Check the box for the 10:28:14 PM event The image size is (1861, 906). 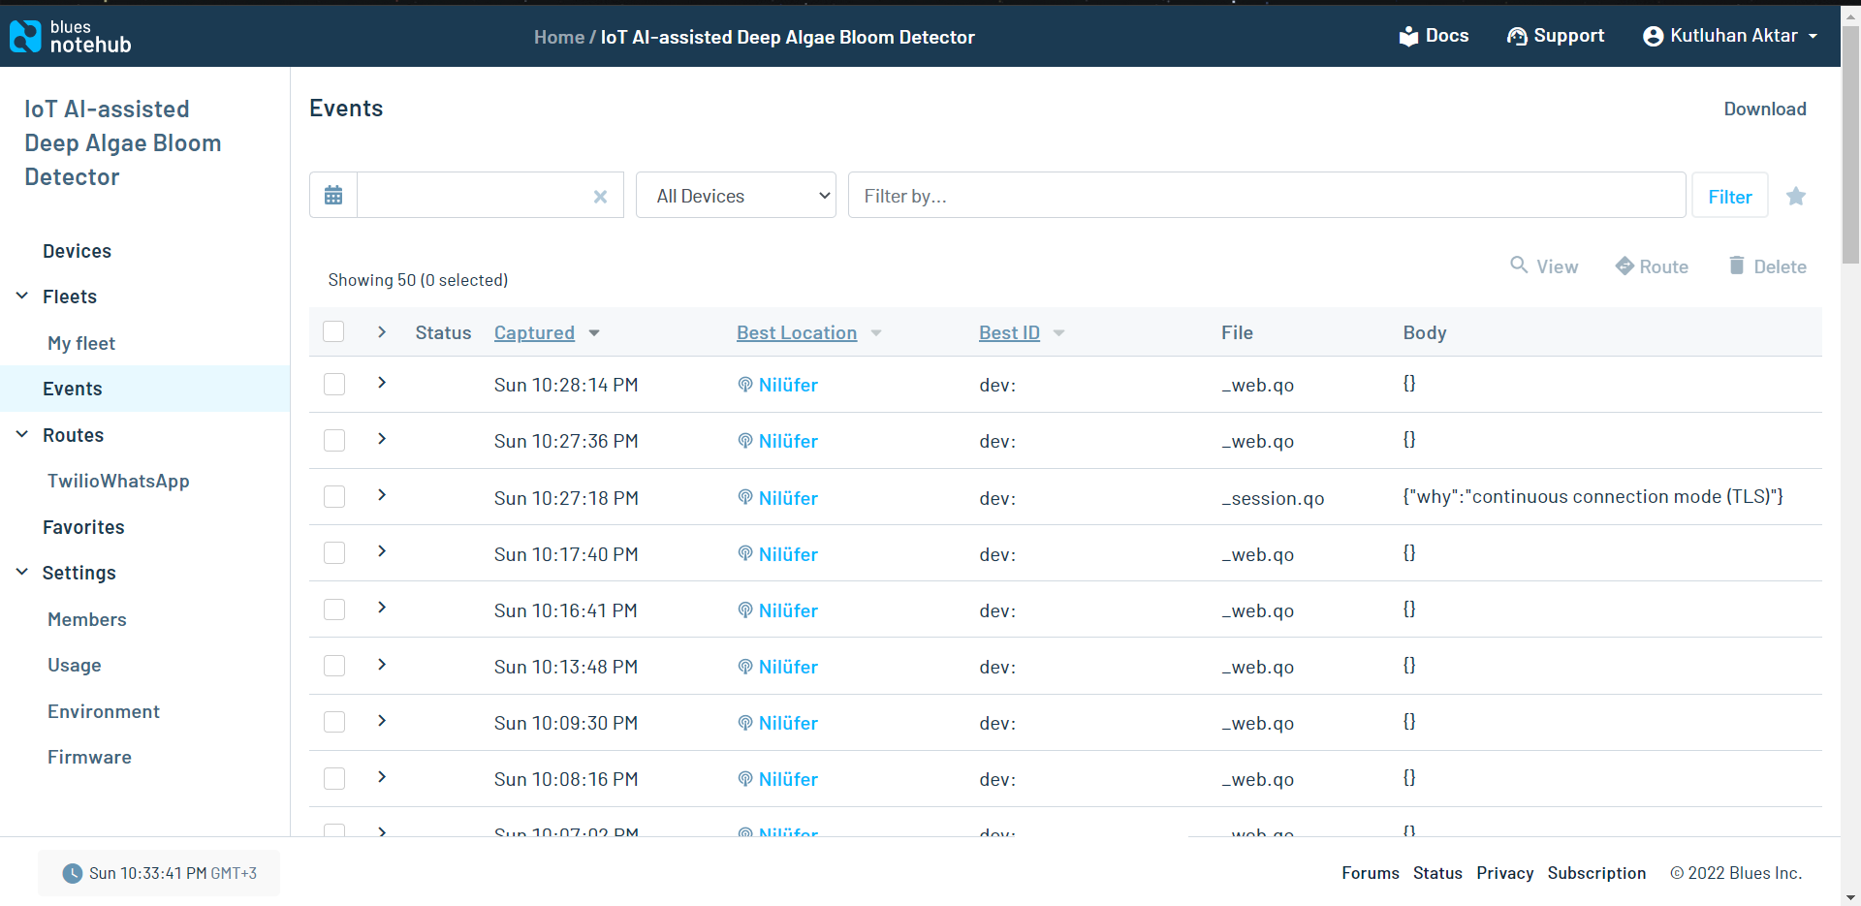tap(334, 385)
